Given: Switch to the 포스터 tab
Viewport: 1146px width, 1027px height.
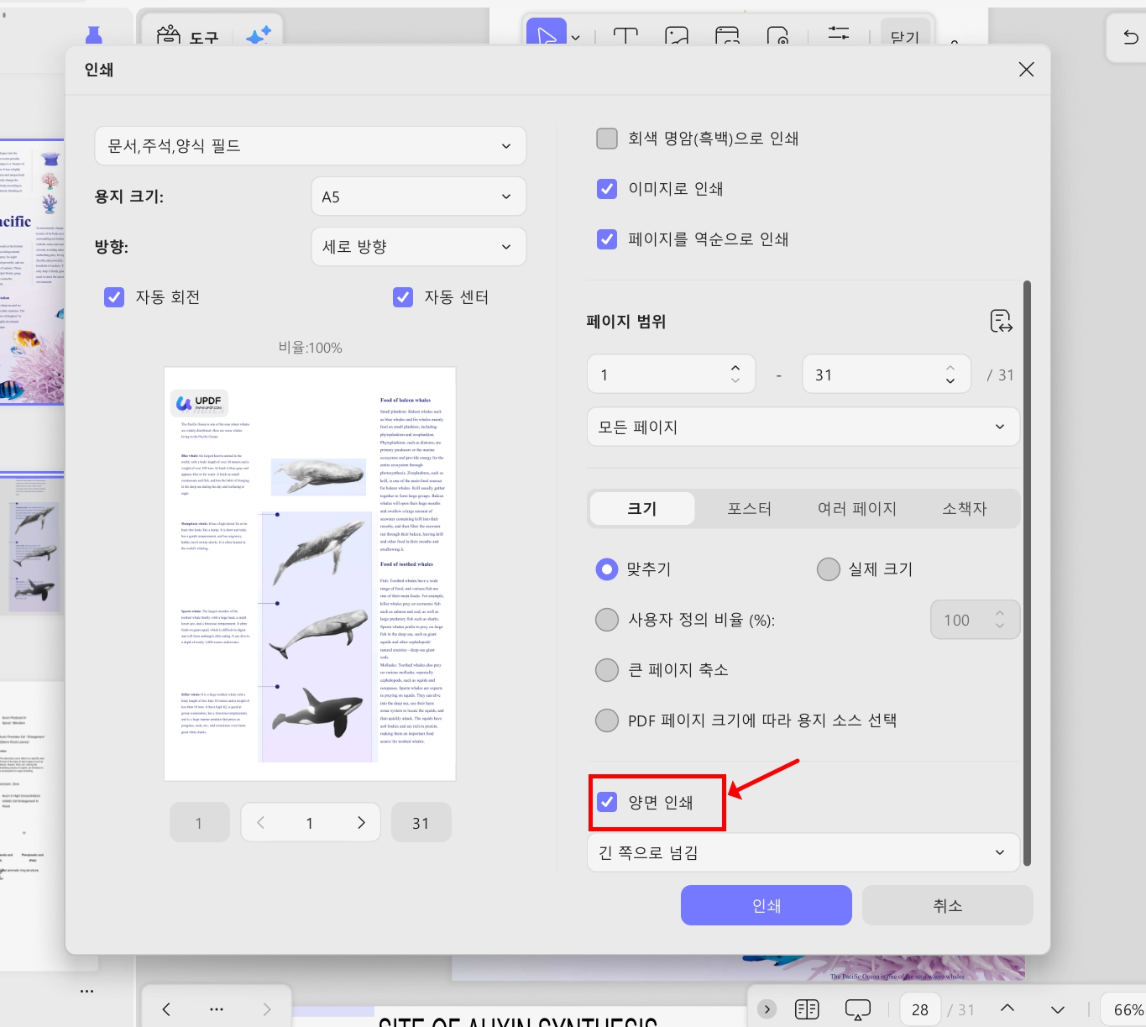Looking at the screenshot, I should pos(749,508).
